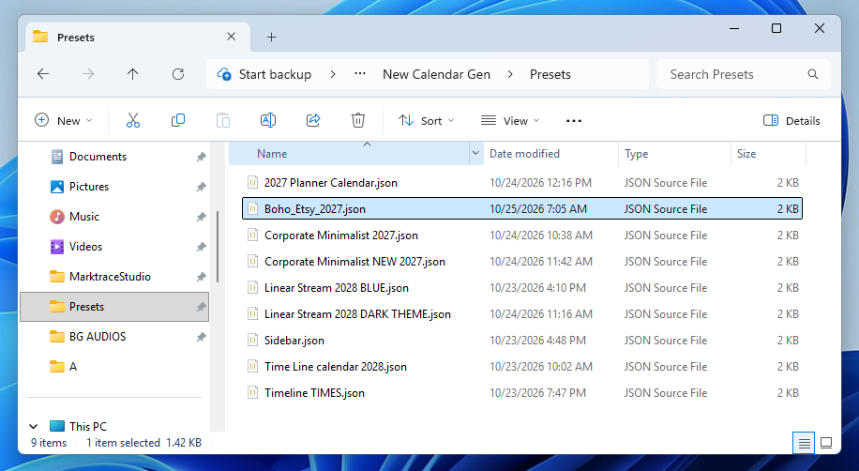859x471 pixels.
Task: Close the Presets tab
Action: pos(232,37)
